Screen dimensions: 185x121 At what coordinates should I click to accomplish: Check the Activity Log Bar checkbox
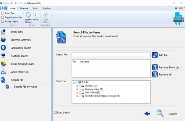3,21
